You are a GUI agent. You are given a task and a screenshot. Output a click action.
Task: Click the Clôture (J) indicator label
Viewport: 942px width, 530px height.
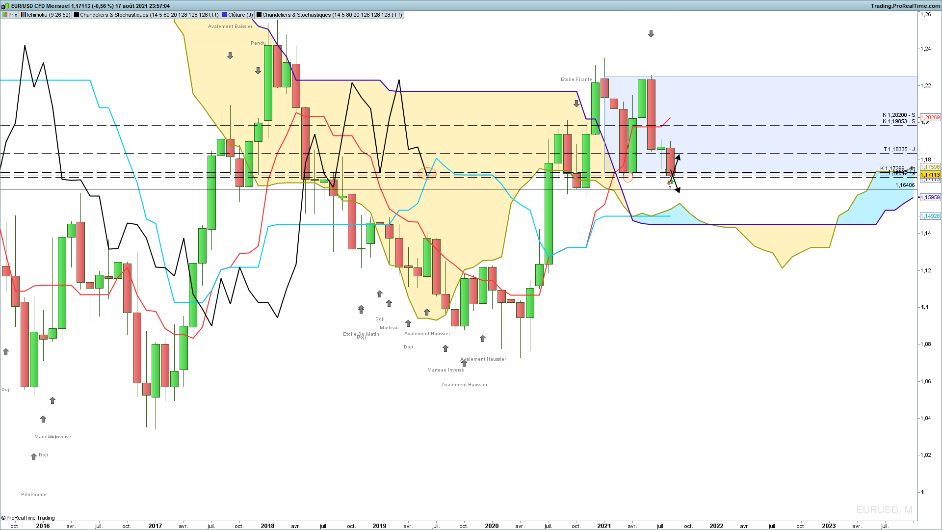click(240, 15)
